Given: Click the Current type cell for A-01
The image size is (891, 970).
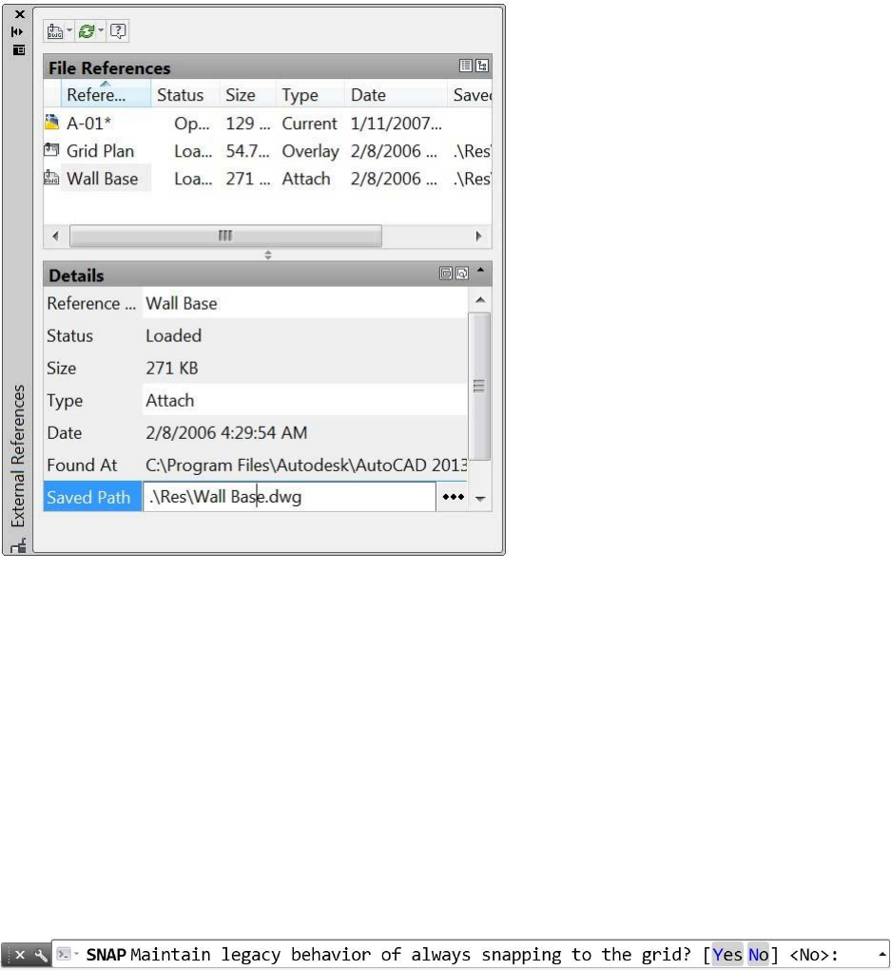Looking at the screenshot, I should (x=309, y=124).
